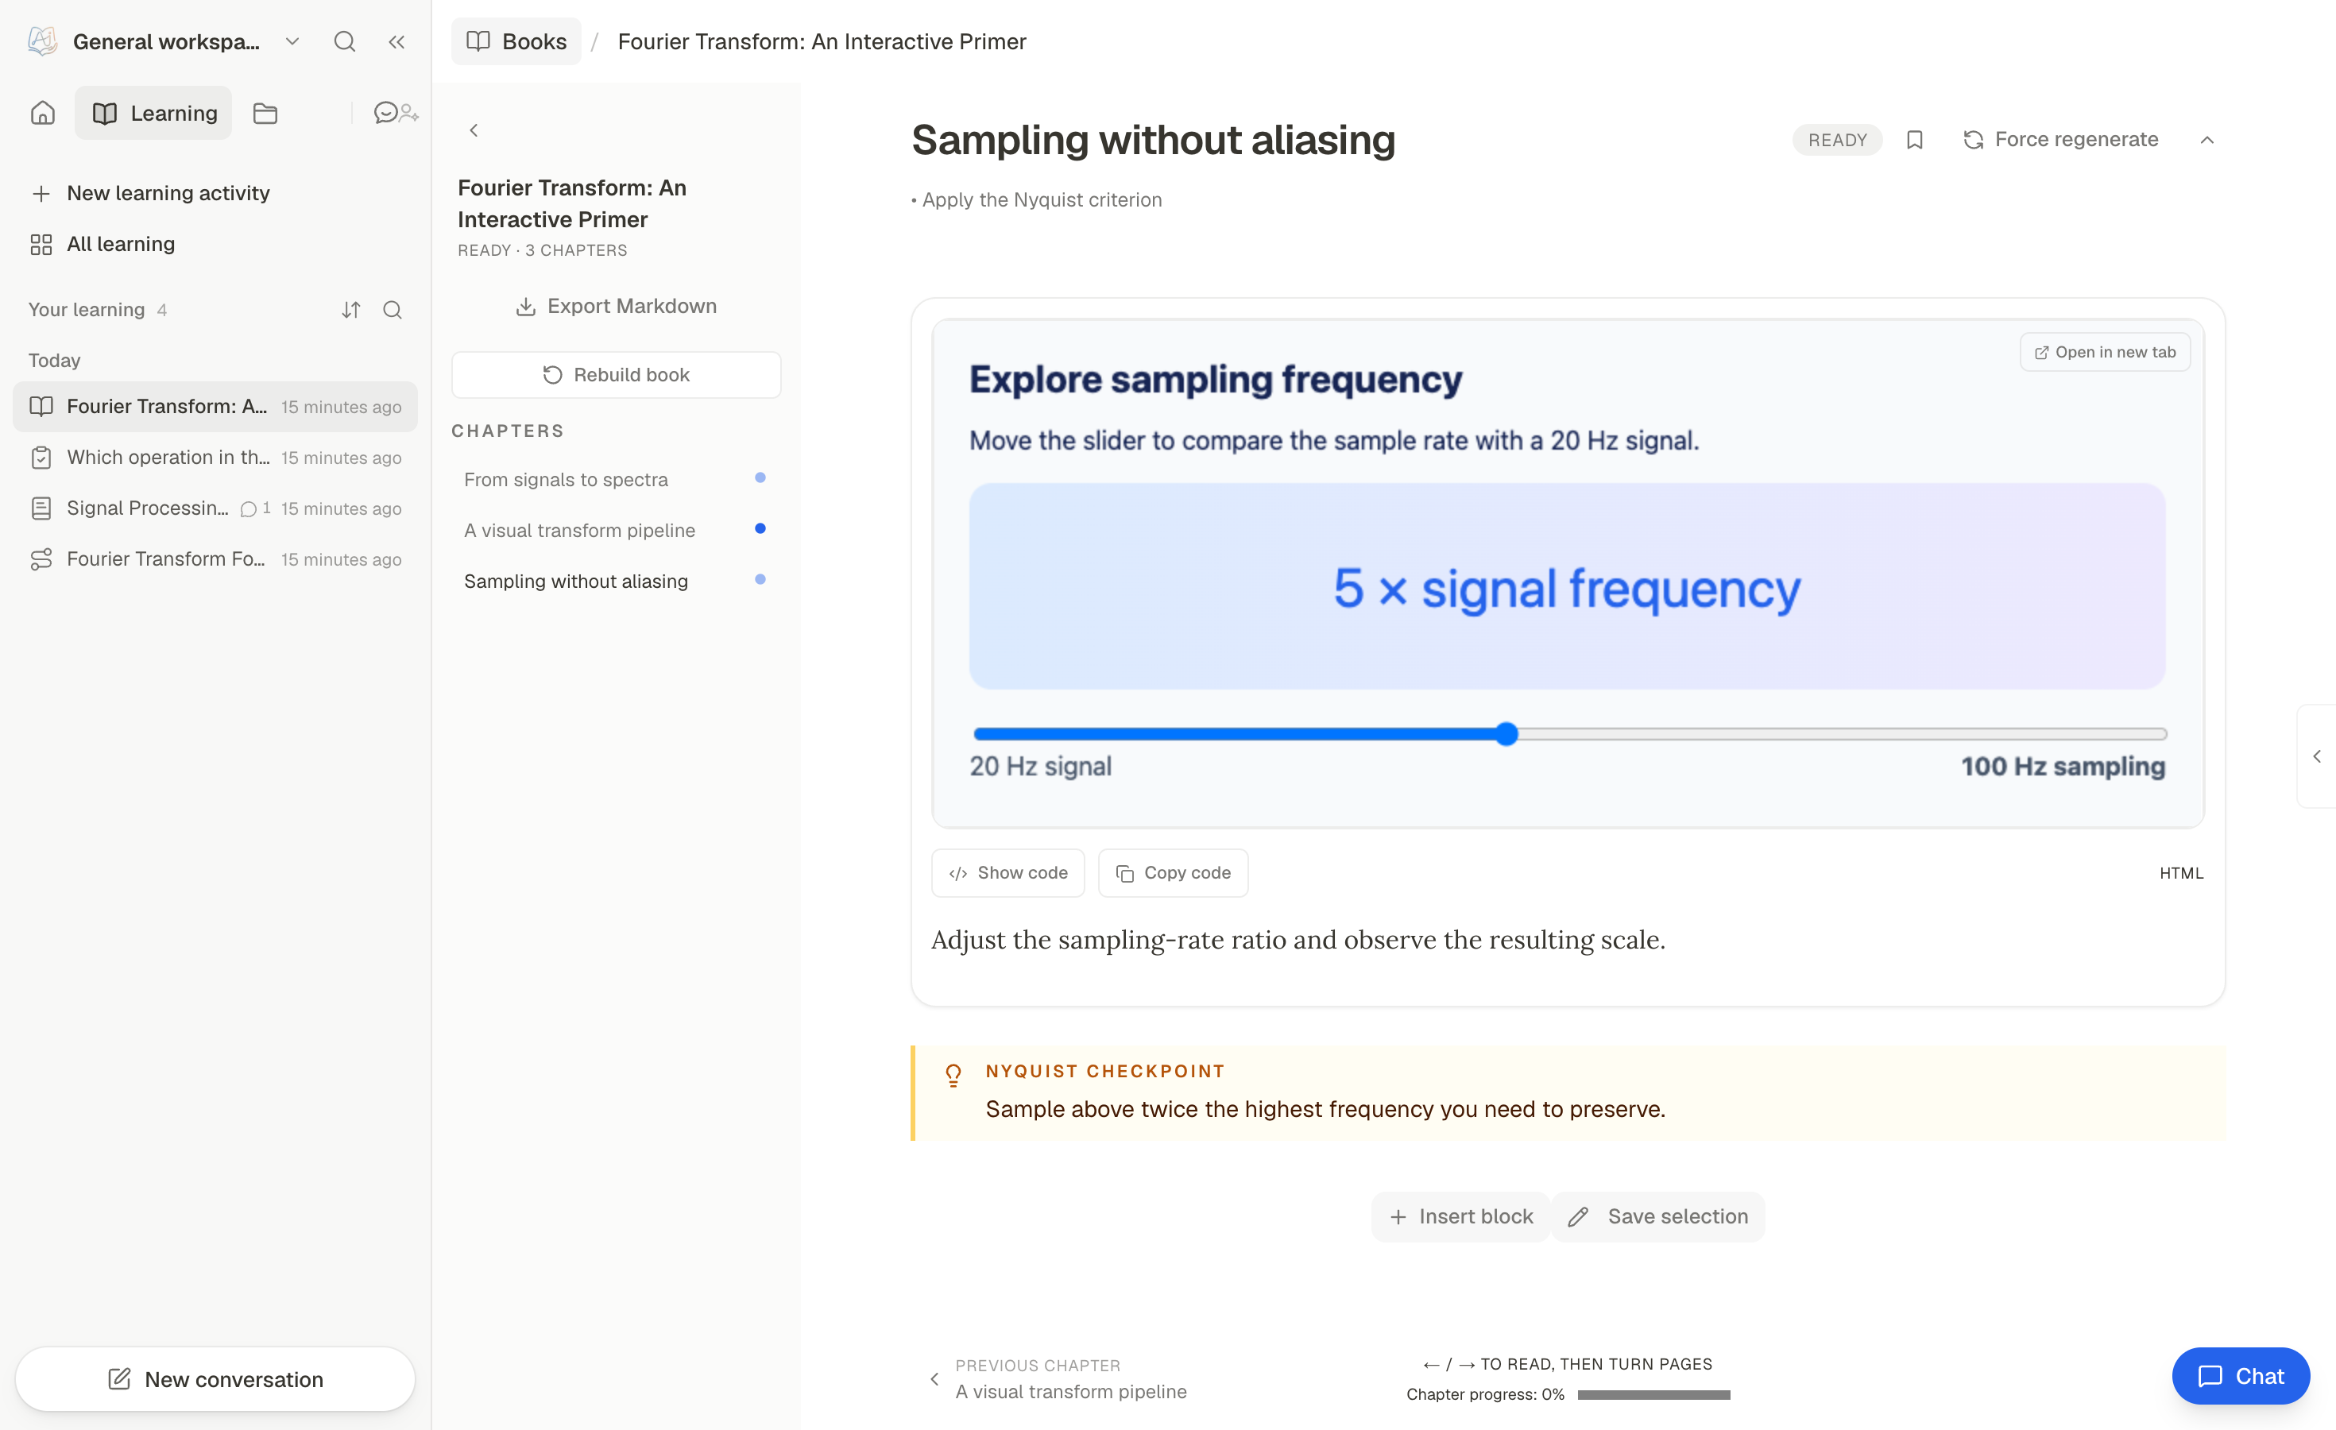Open the chat and collaborators icon
The height and width of the screenshot is (1430, 2336).
point(396,113)
